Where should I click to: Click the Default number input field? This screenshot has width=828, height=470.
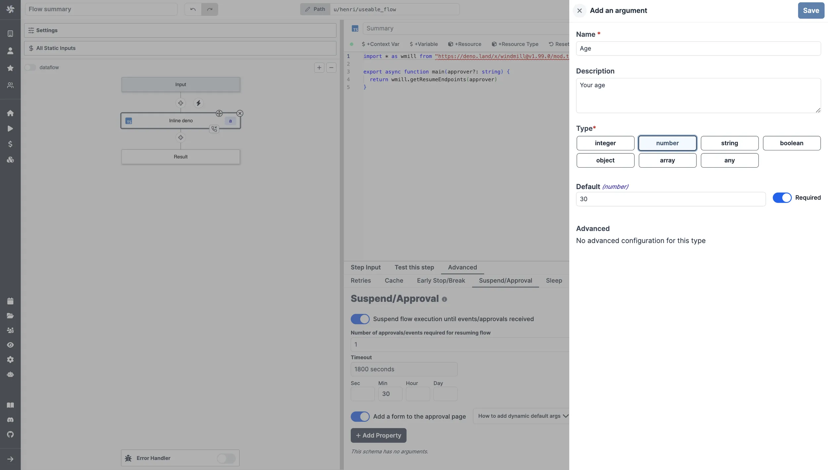[670, 199]
